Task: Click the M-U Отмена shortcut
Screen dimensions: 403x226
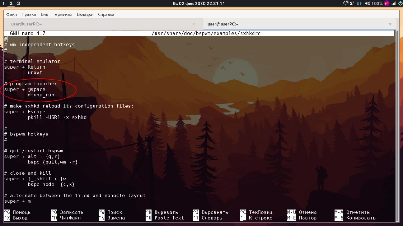Action: pyautogui.click(x=302, y=212)
